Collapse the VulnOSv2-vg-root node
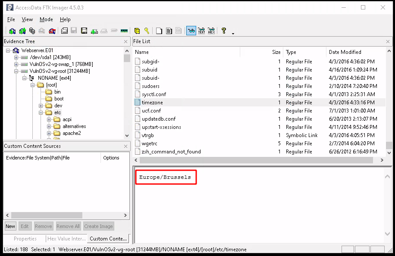Image resolution: width=395 pixels, height=256 pixels. [16, 71]
